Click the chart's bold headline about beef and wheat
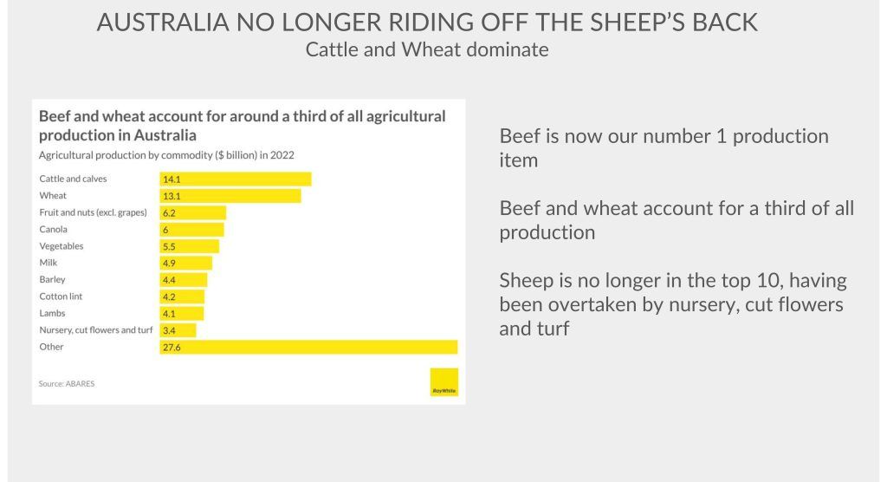The image size is (887, 482). click(x=243, y=125)
